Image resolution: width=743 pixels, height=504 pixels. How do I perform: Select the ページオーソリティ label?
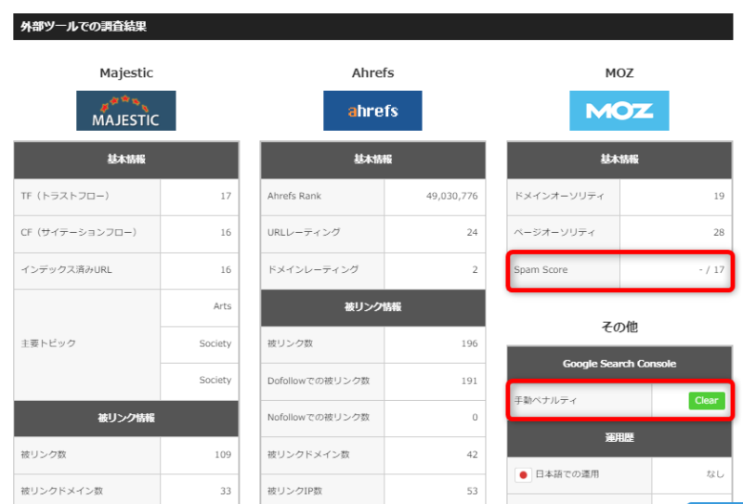click(x=554, y=233)
